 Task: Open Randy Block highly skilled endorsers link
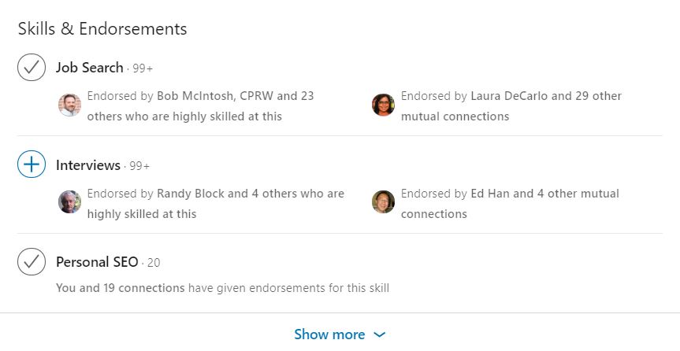(191, 194)
